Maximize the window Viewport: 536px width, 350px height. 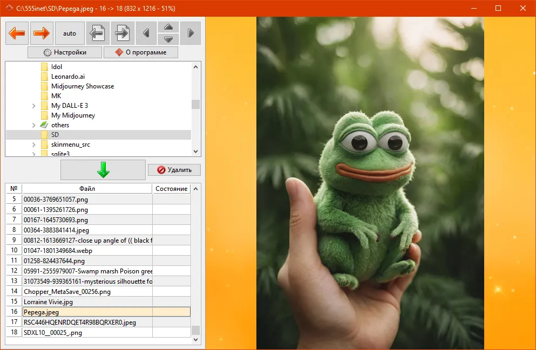(498, 8)
